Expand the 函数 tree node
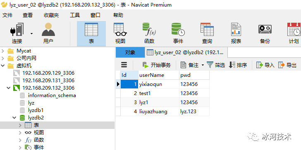 click(x=20, y=140)
